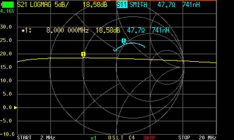Click the 15.0 Y-axis scale label

coord(6,67)
